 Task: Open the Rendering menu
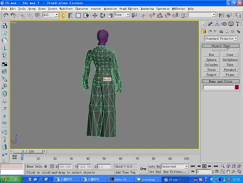coord(147,9)
